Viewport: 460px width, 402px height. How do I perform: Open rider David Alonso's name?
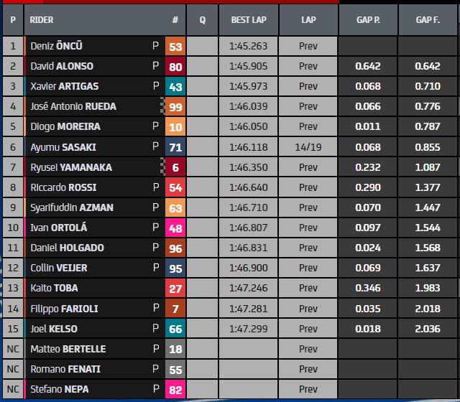click(62, 66)
